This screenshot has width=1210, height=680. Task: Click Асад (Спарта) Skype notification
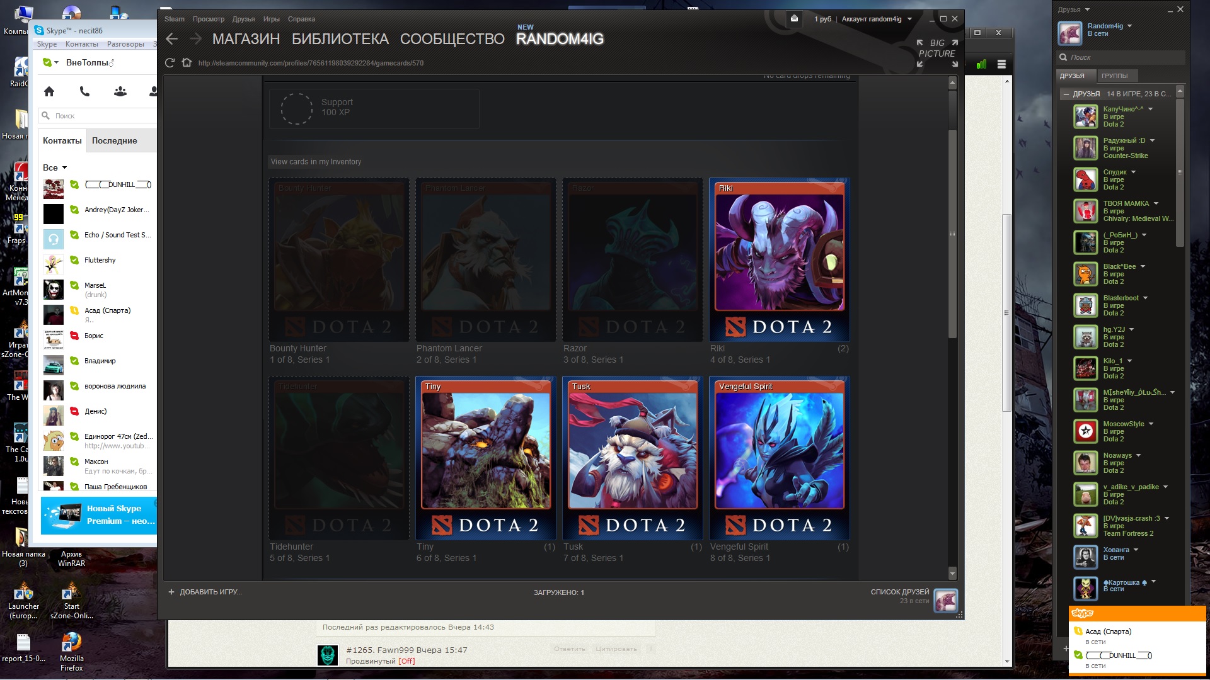click(1108, 632)
